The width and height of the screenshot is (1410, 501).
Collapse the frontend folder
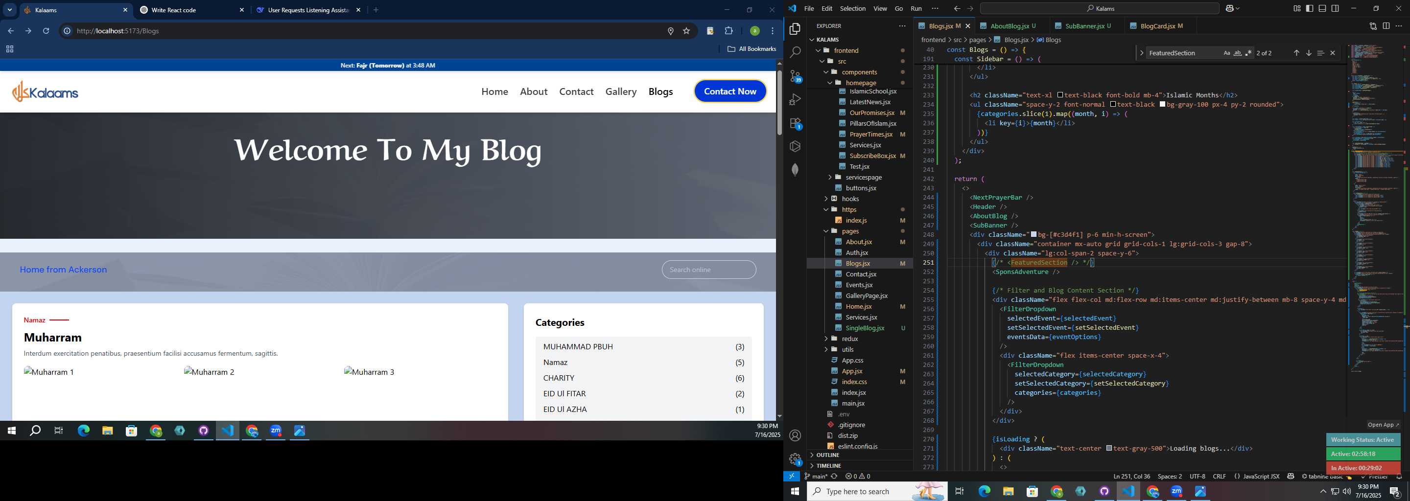coord(819,50)
